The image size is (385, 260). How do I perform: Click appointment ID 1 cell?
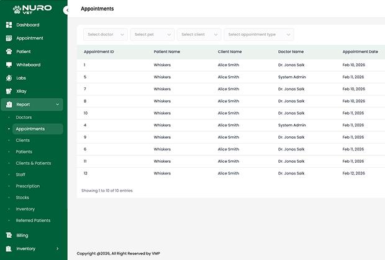[x=84, y=65]
